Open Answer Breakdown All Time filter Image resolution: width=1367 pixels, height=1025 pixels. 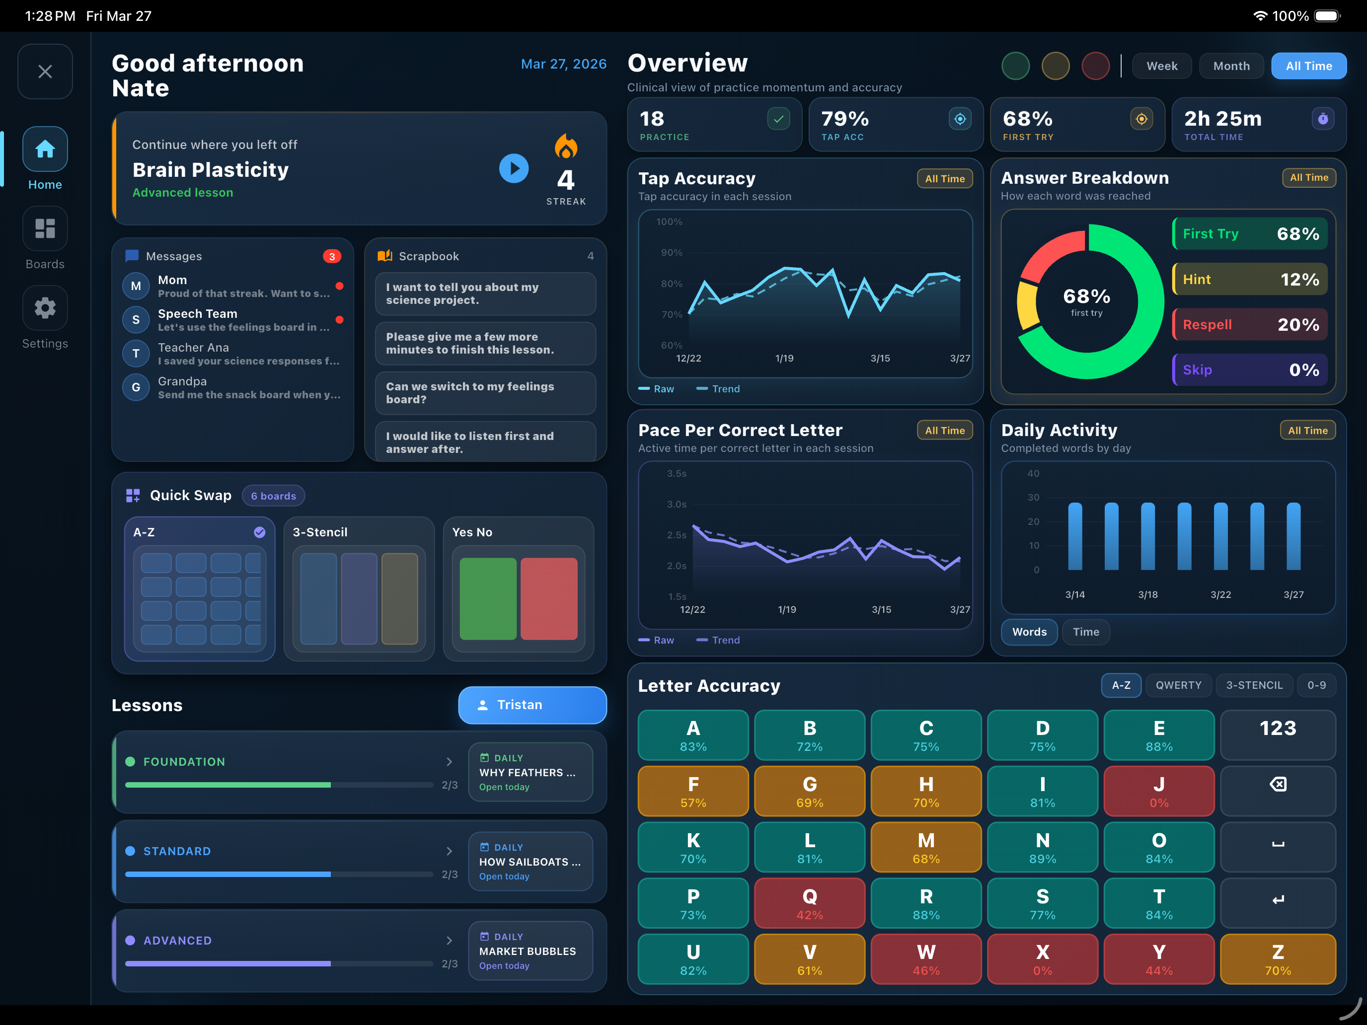(1309, 177)
